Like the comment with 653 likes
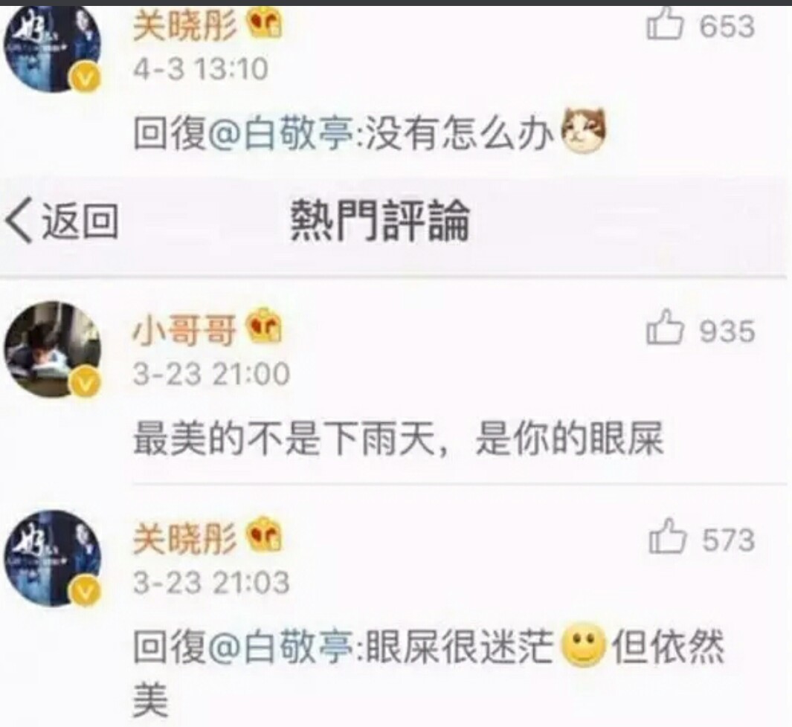The width and height of the screenshot is (792, 727). pos(665,25)
